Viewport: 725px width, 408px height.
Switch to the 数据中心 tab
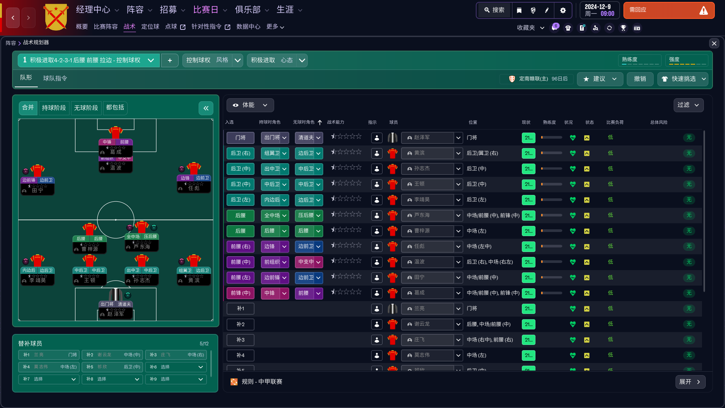(248, 27)
